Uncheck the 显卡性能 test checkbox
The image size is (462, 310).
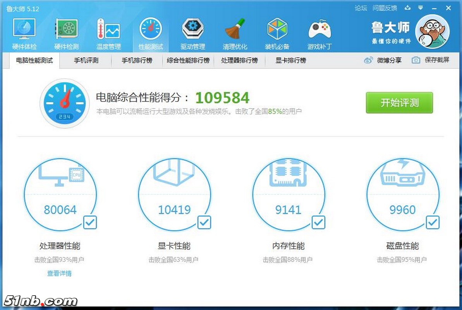coord(204,222)
